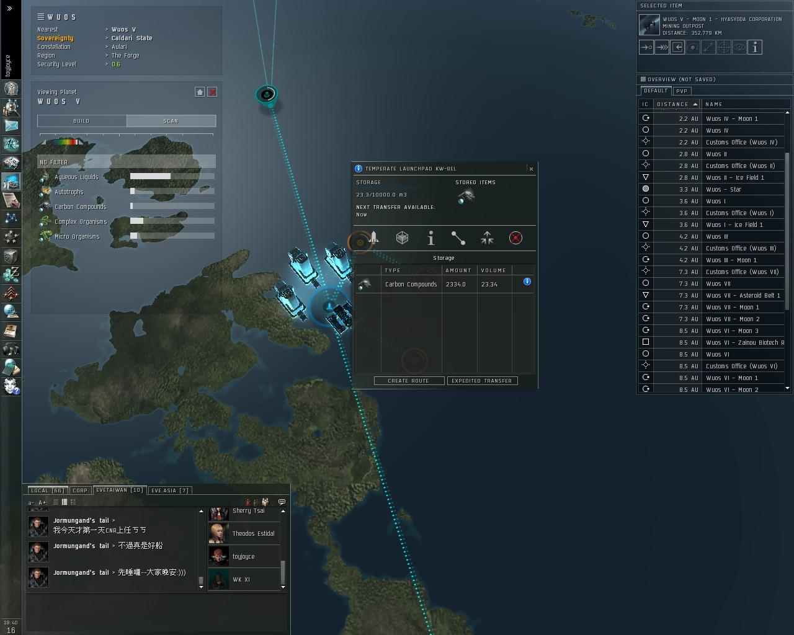794x635 pixels.
Task: Open the Overview settings menu icon
Action: [643, 79]
